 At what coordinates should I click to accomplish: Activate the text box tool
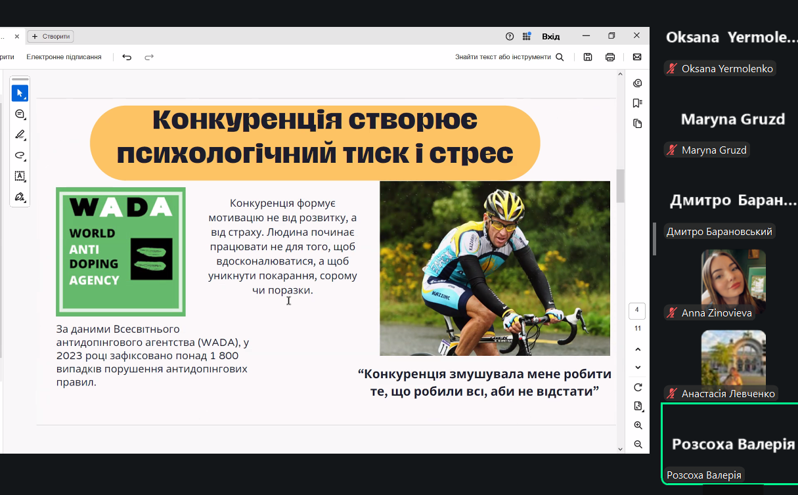click(20, 176)
